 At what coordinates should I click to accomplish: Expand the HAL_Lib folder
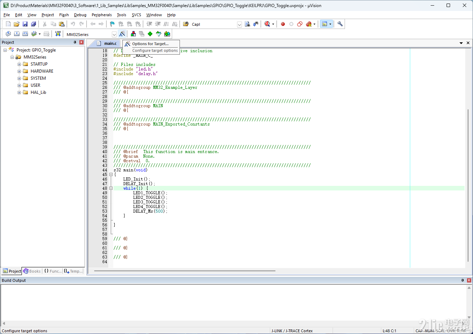pos(19,92)
